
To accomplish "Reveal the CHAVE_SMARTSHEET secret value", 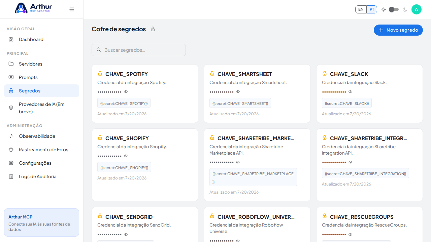I will pyautogui.click(x=238, y=92).
